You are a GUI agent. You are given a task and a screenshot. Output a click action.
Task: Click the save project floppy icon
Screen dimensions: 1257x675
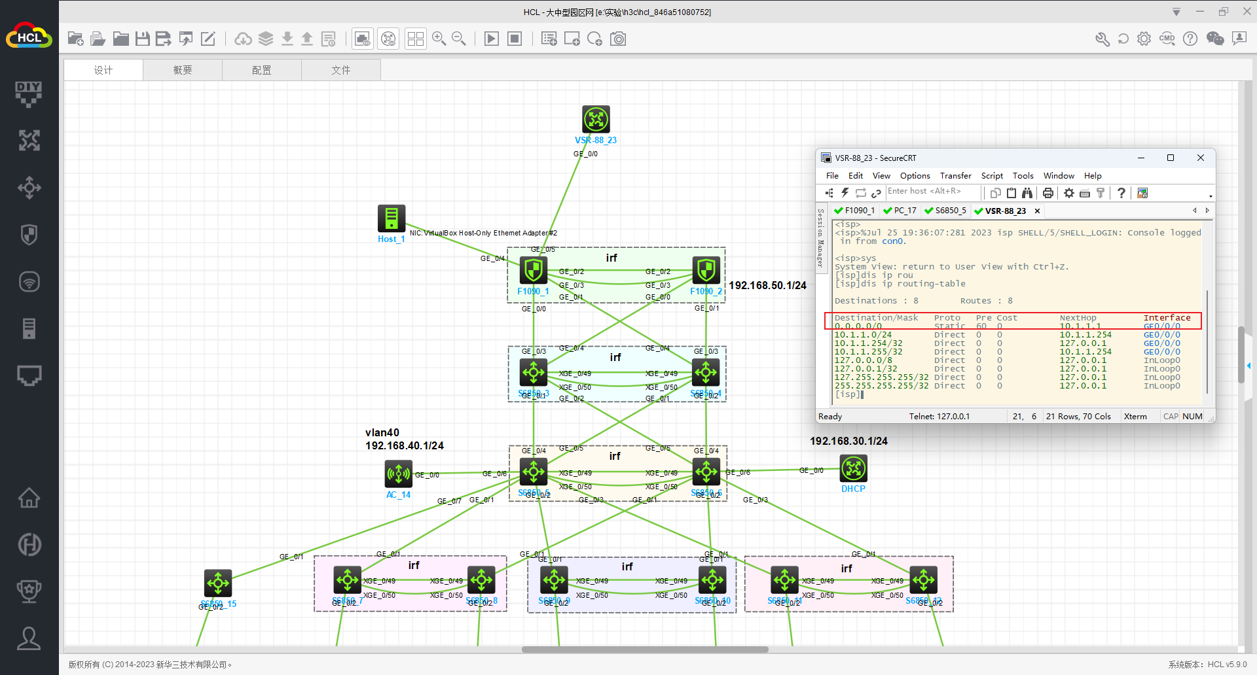point(142,39)
